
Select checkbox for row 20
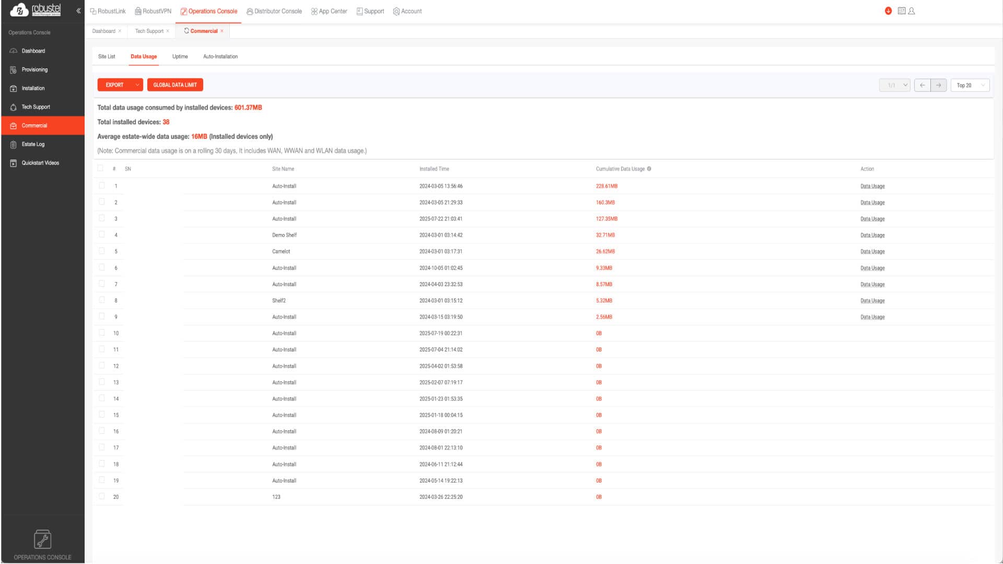102,496
